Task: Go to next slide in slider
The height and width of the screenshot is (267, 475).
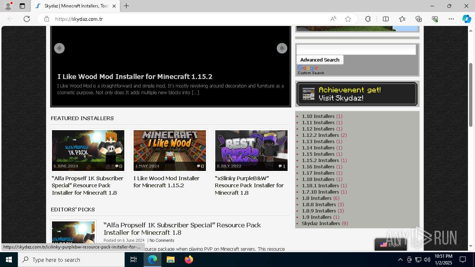Action: pyautogui.click(x=282, y=48)
